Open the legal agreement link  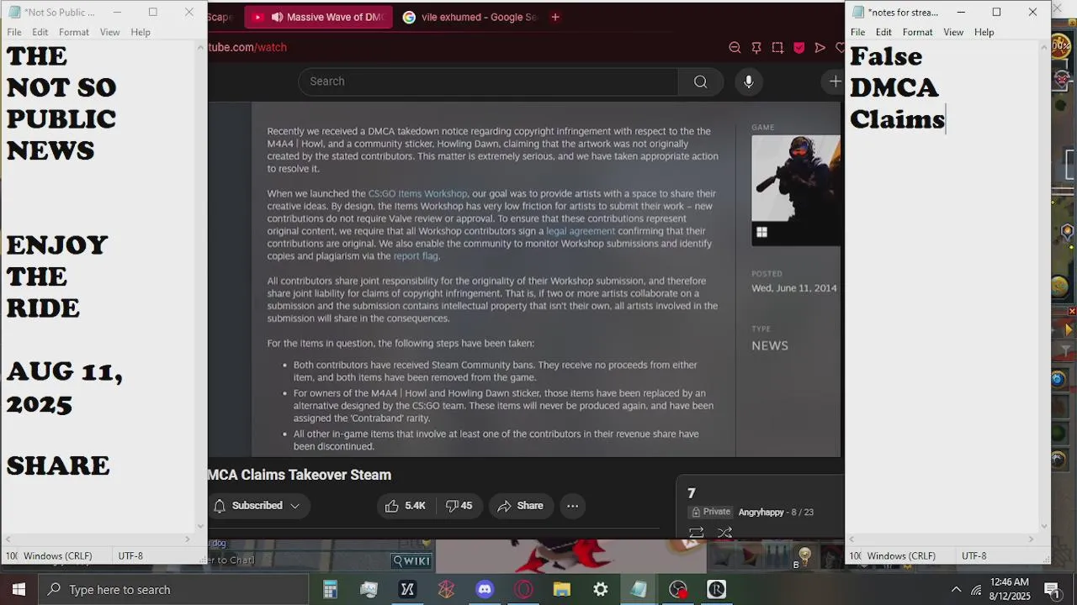[581, 231]
